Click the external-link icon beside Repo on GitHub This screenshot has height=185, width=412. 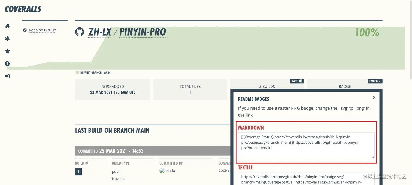click(25, 30)
